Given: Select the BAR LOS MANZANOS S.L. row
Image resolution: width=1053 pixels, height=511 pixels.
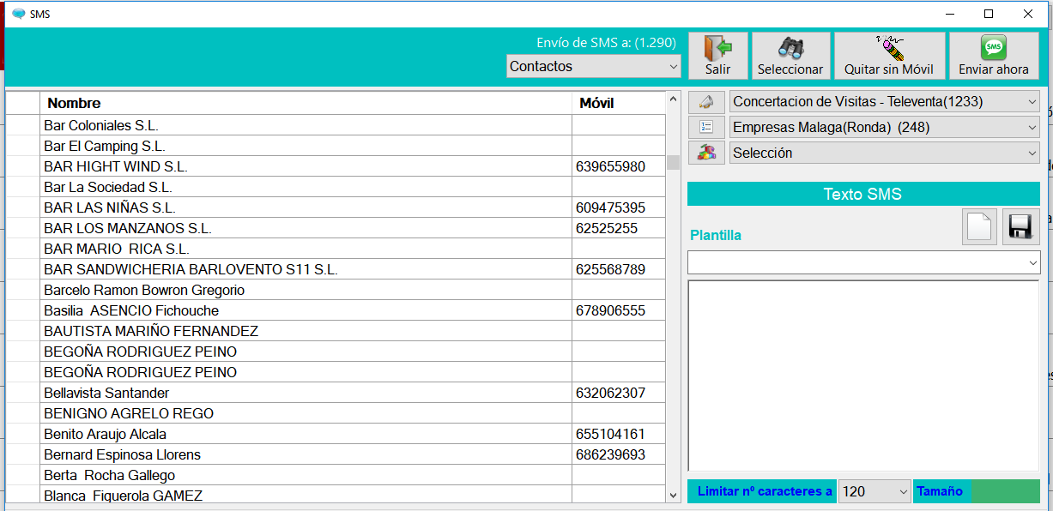Looking at the screenshot, I should [x=336, y=228].
